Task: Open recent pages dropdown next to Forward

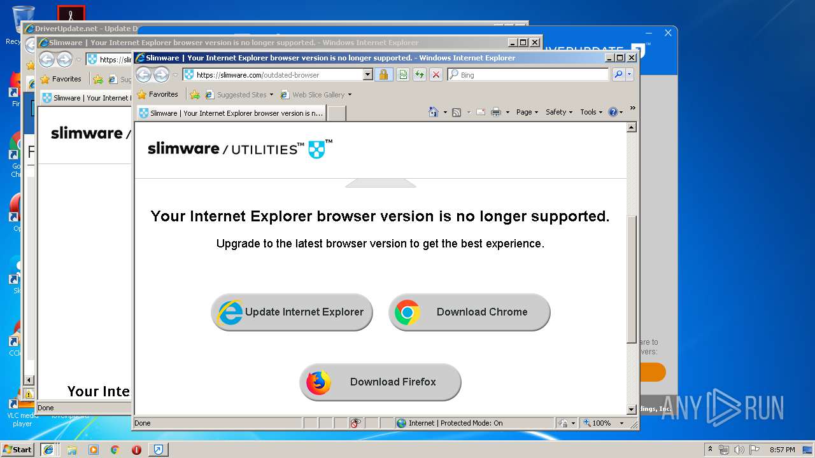Action: [176, 75]
